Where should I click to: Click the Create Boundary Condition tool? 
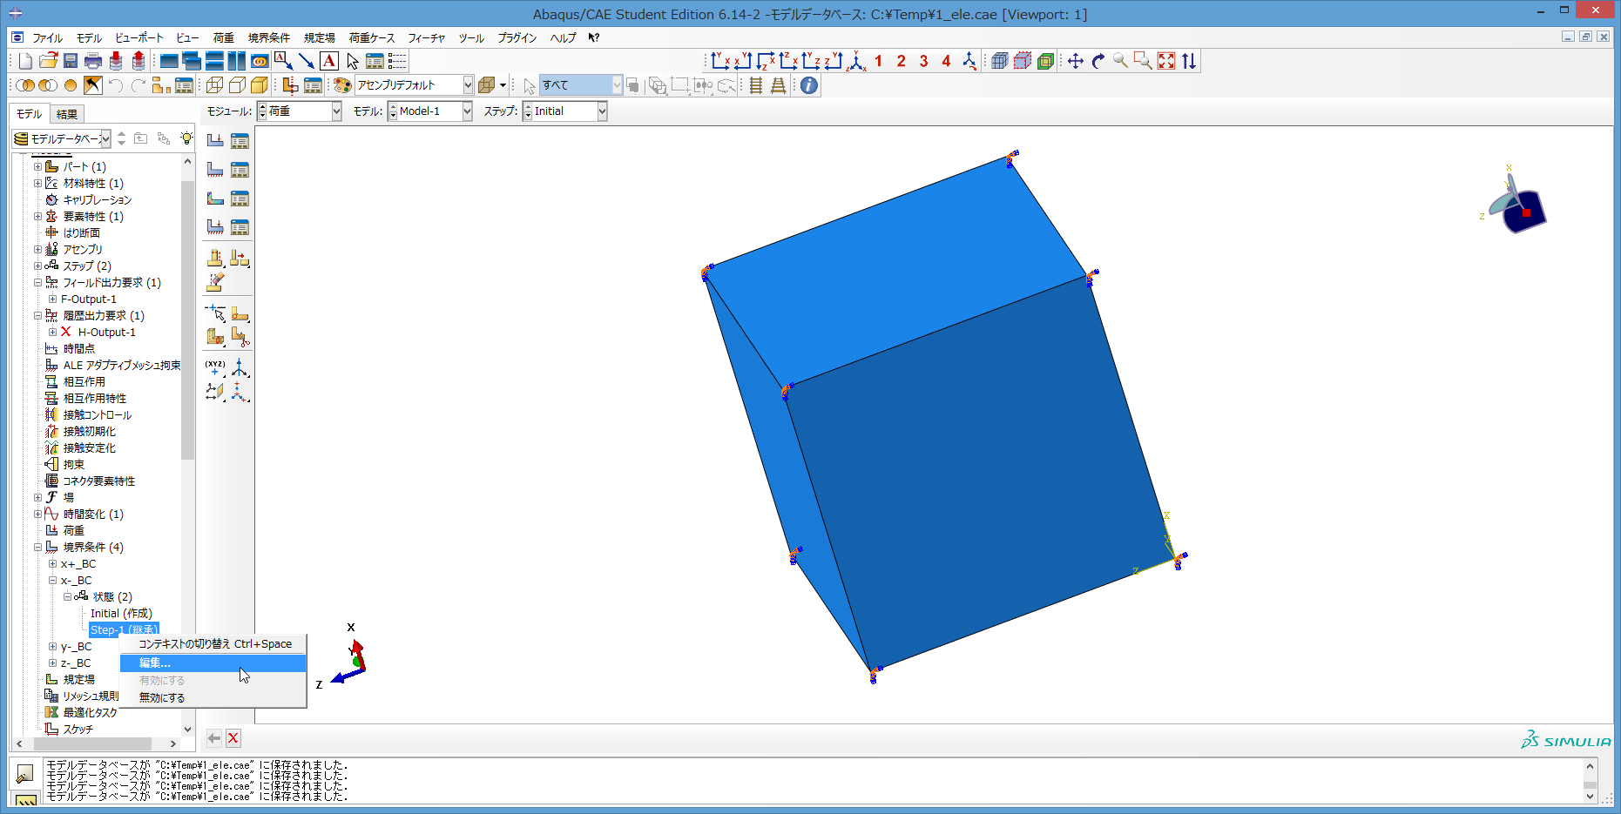[215, 169]
